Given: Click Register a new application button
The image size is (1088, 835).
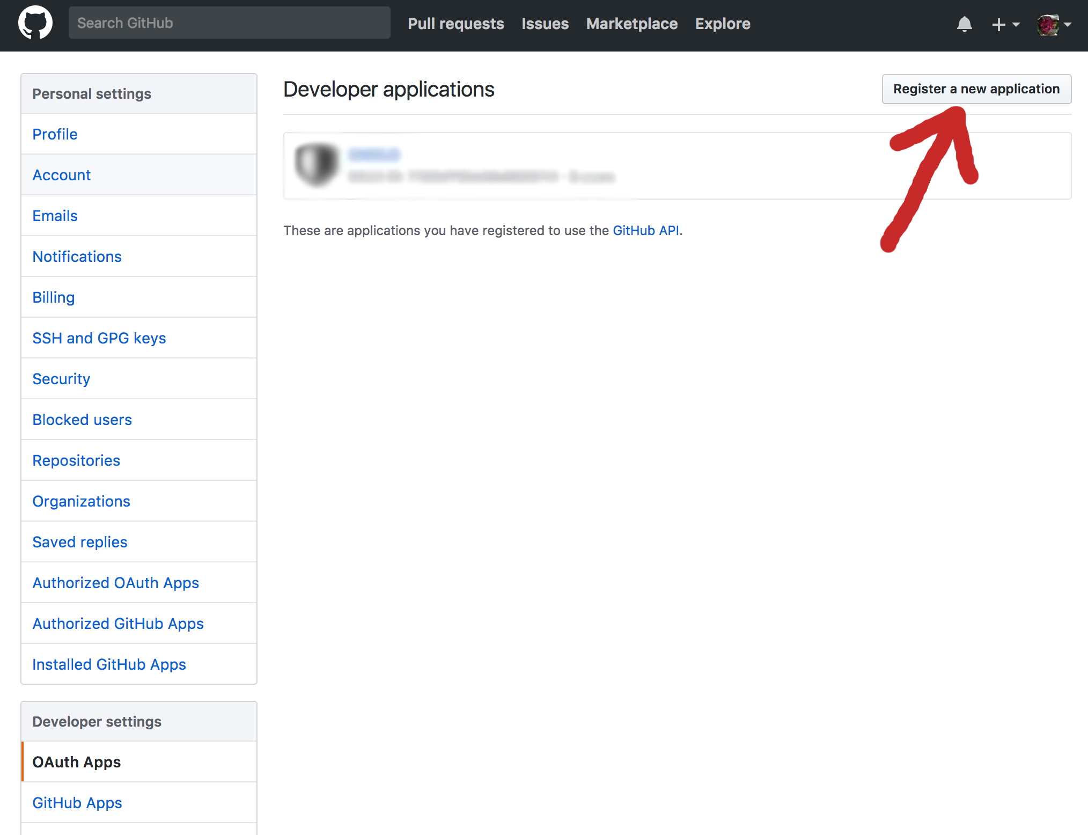Looking at the screenshot, I should point(976,87).
